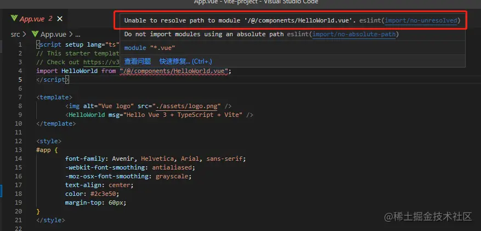Click -webkit-font-smoothing: antialiased line
Screen dimensions: 481x231
pos(130,168)
